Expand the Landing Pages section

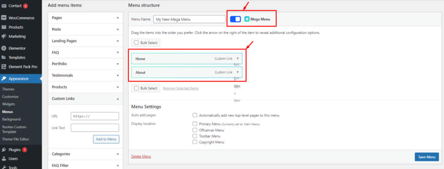tap(85, 41)
